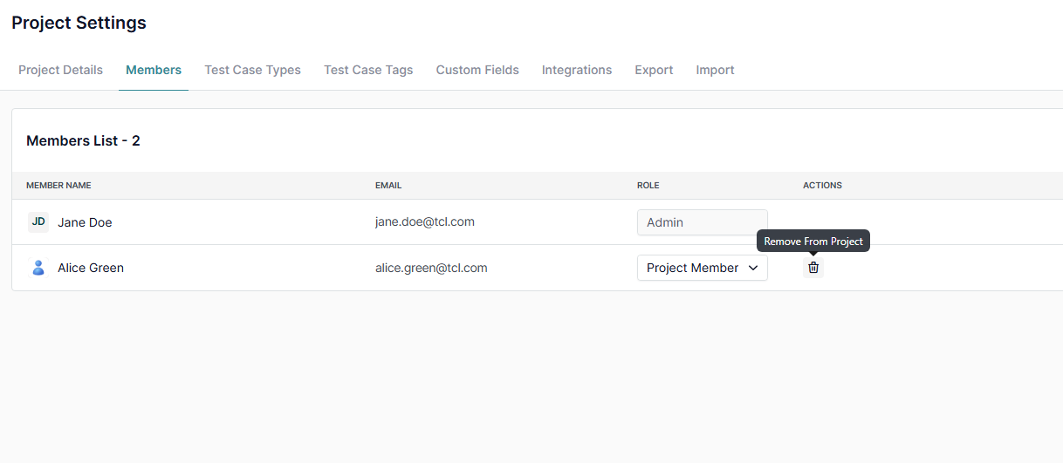Click the name Jane Doe

[85, 222]
